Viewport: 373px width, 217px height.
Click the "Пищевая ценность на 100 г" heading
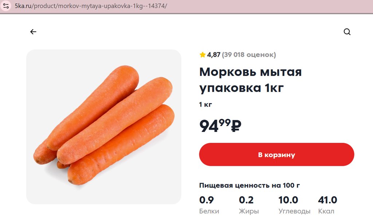pos(250,185)
